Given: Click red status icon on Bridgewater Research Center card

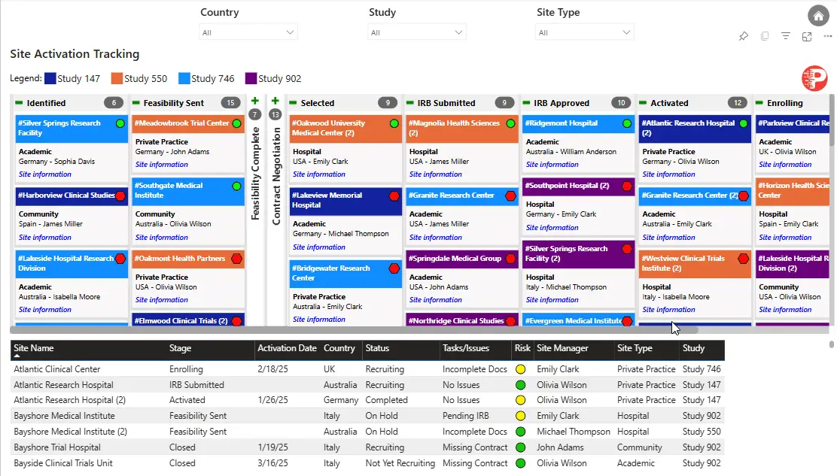Looking at the screenshot, I should (394, 268).
